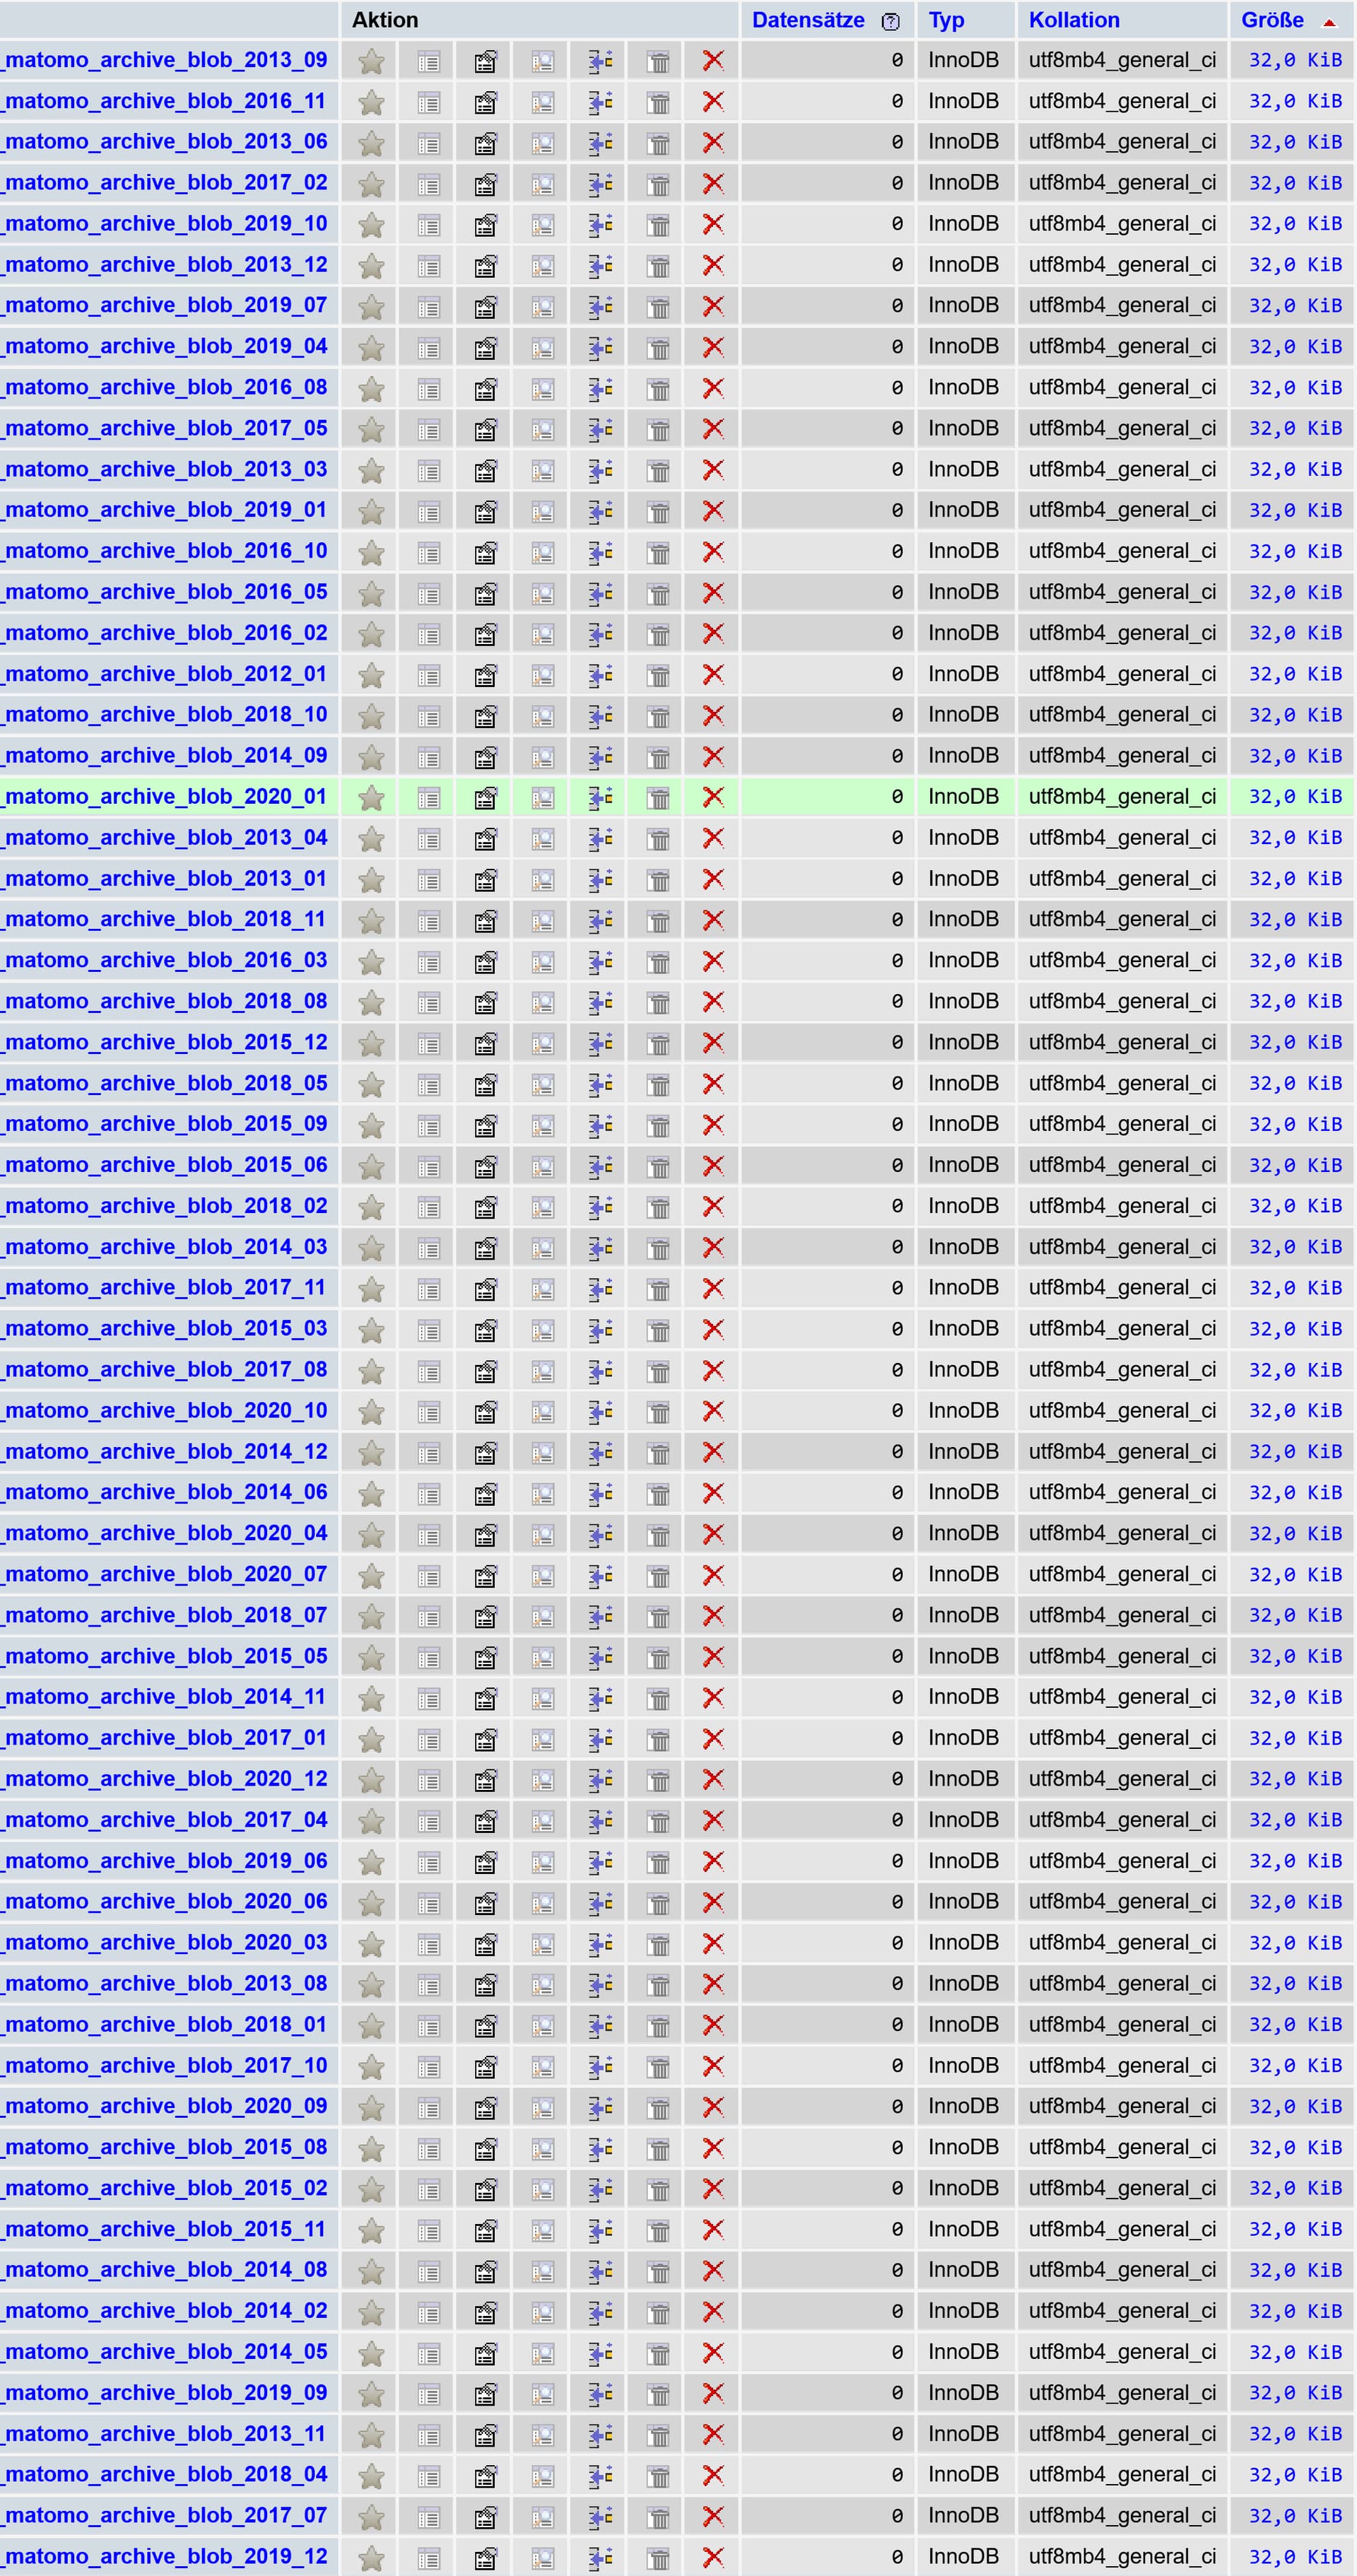
Task: Drop icon for matomo_archive_blob_2018_11
Action: click(x=713, y=920)
